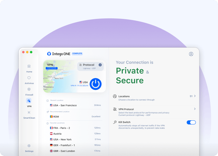Open SmartClean from the sidebar

coord(29,112)
